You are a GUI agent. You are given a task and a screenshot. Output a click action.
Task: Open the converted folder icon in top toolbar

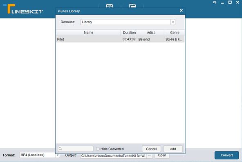pyautogui.click(x=132, y=6)
